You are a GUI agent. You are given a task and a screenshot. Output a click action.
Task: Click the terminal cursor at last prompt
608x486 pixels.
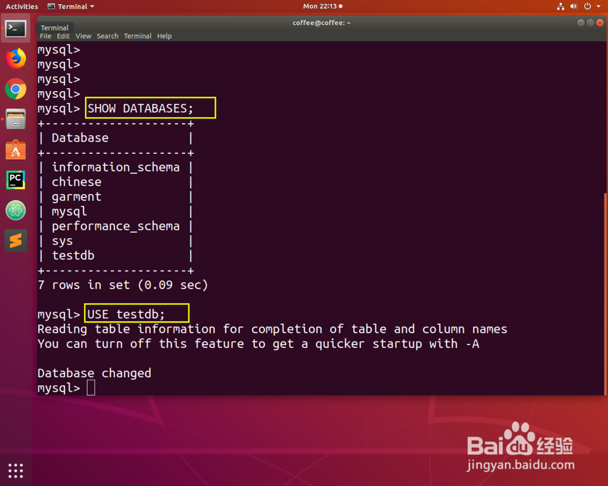(x=91, y=388)
